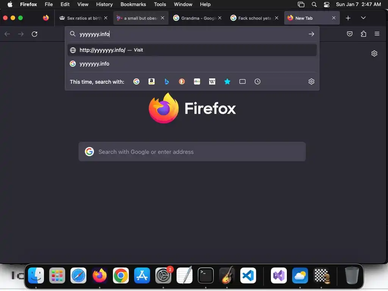Image resolution: width=388 pixels, height=291 pixels.
Task: Close the Grandma - Google tab
Action: coord(220,18)
